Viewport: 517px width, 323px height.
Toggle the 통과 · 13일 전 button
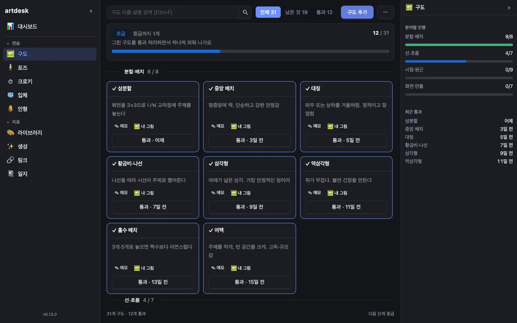pos(153,282)
